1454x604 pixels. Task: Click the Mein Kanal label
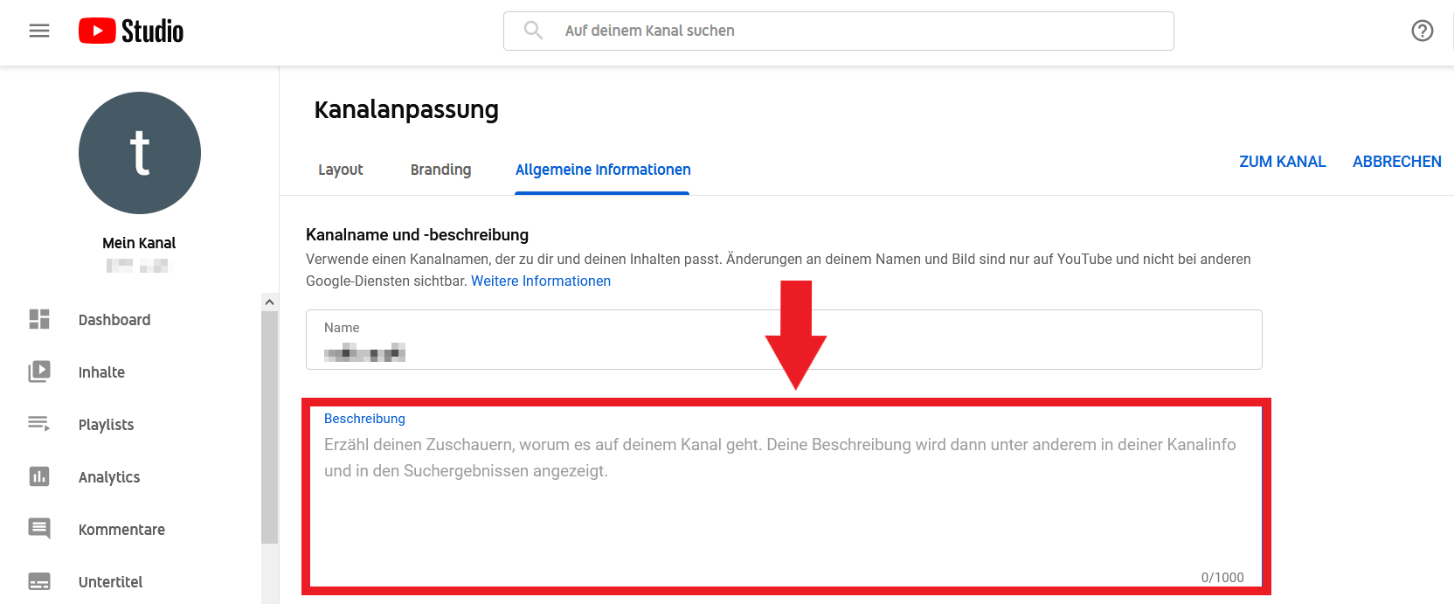[139, 243]
